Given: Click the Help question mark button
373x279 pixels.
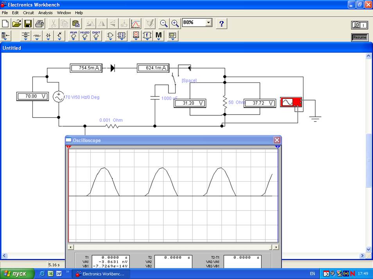Looking at the screenshot, I should (221, 23).
